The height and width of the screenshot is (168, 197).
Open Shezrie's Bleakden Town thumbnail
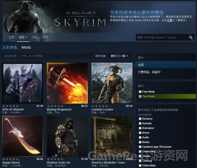[x=112, y=136]
